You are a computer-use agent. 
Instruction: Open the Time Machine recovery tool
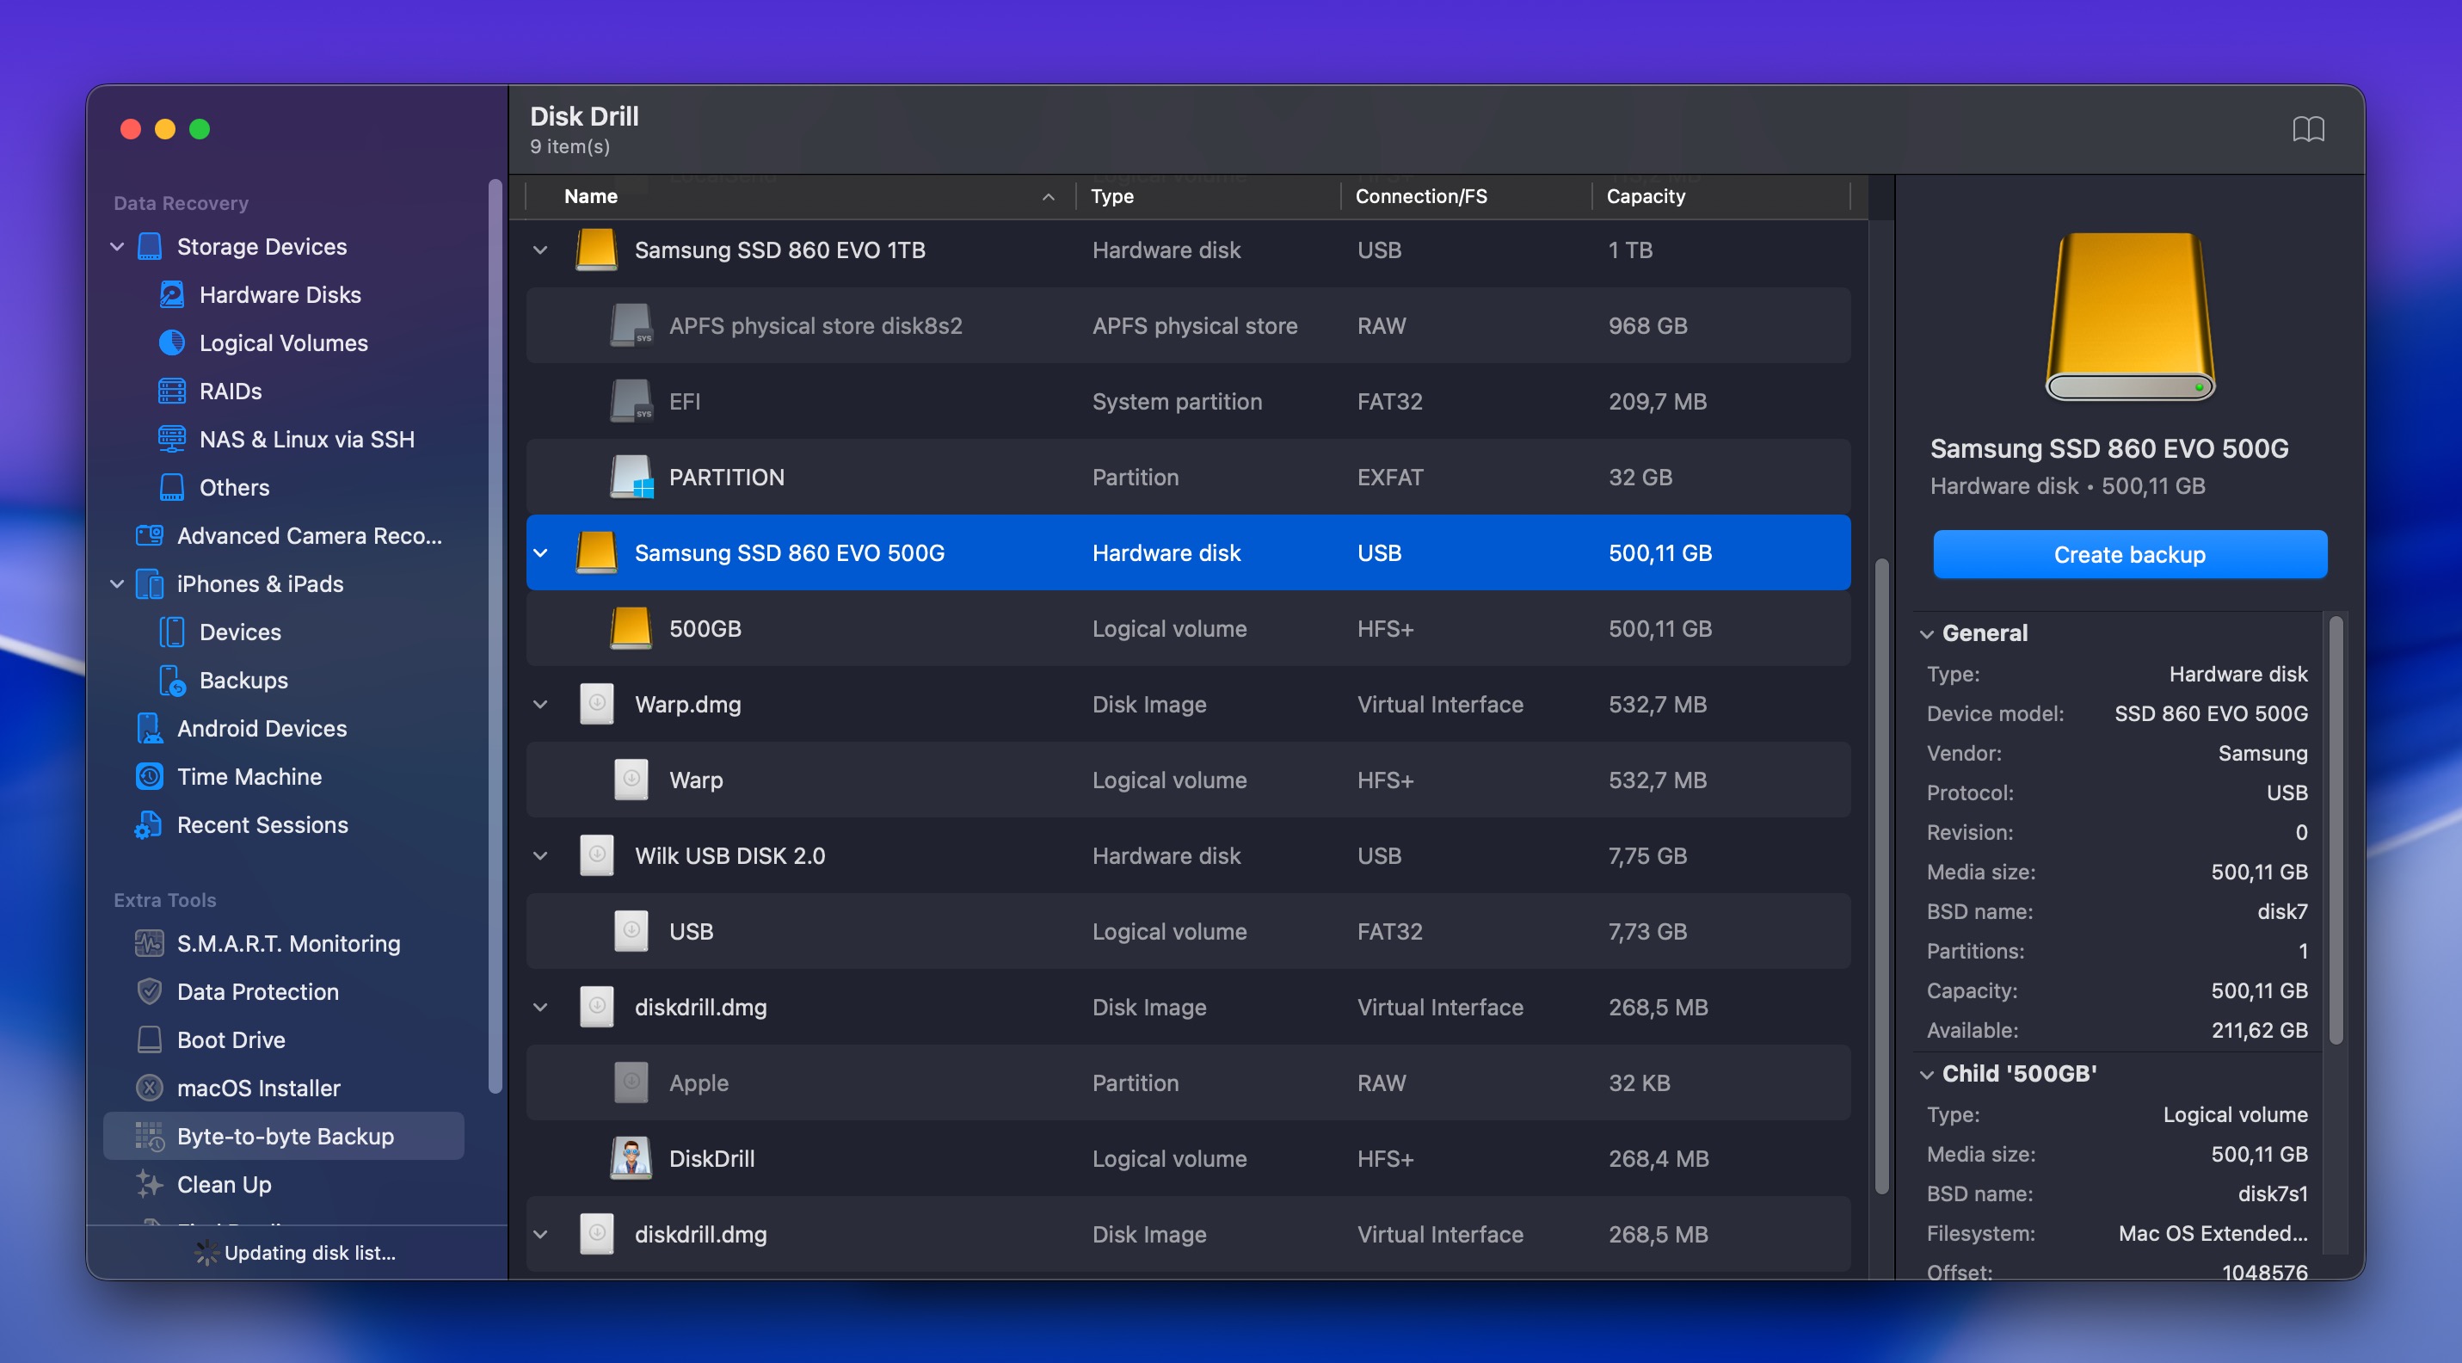150,776
